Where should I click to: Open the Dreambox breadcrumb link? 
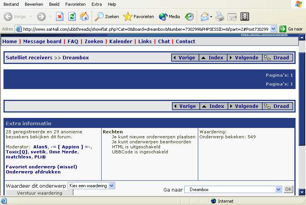pos(75,58)
